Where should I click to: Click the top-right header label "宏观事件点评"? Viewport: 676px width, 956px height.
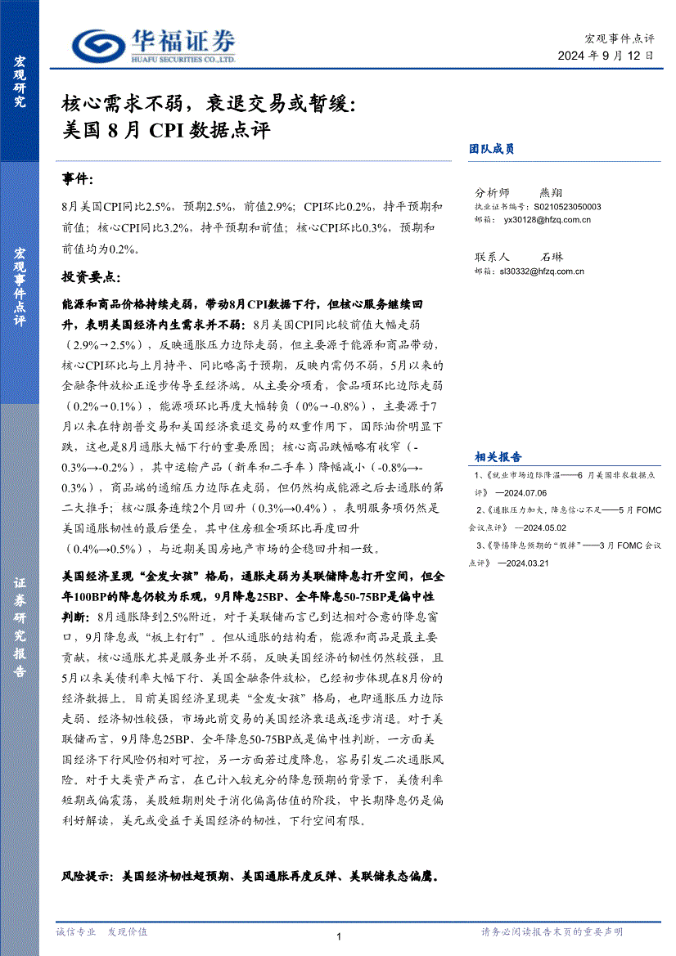(620, 38)
